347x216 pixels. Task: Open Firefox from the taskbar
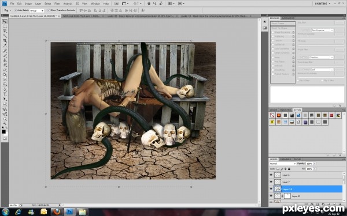point(57,212)
